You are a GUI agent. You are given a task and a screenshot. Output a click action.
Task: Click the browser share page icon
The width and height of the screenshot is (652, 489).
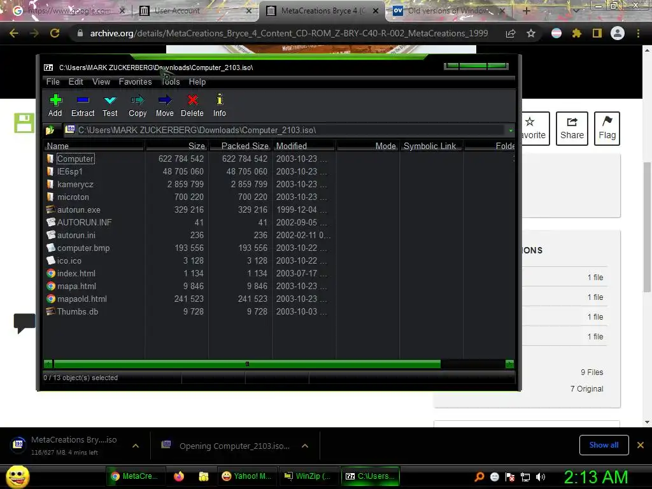click(511, 33)
